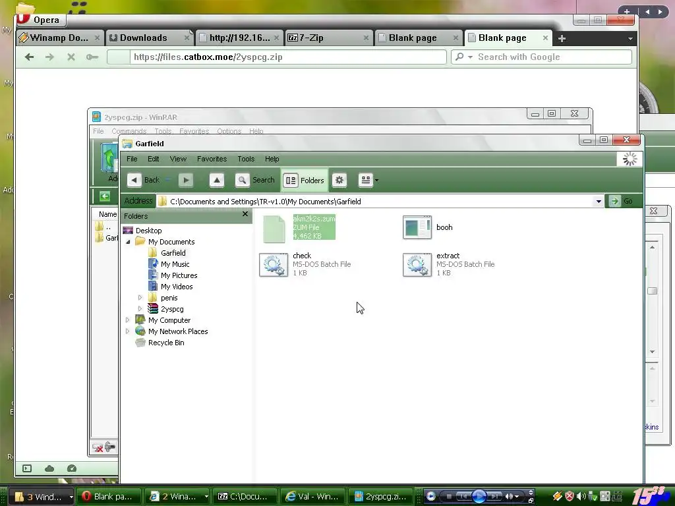
Task: Open the Views dropdown in Explorer toolbar
Action: (x=376, y=181)
